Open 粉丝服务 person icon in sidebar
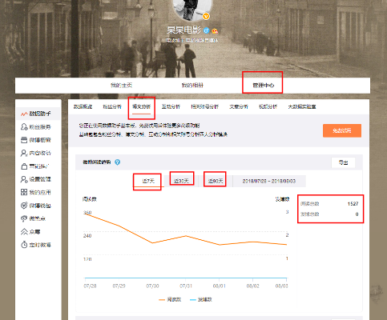The image size is (387, 320). tap(24, 126)
